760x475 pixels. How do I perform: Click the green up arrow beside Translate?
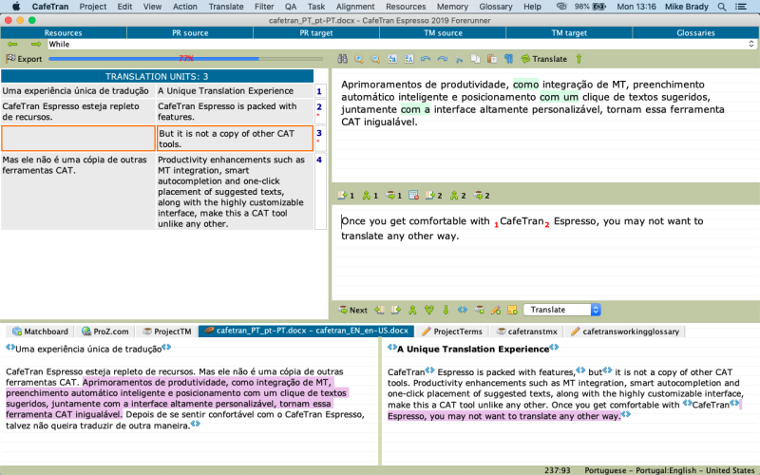[579, 59]
